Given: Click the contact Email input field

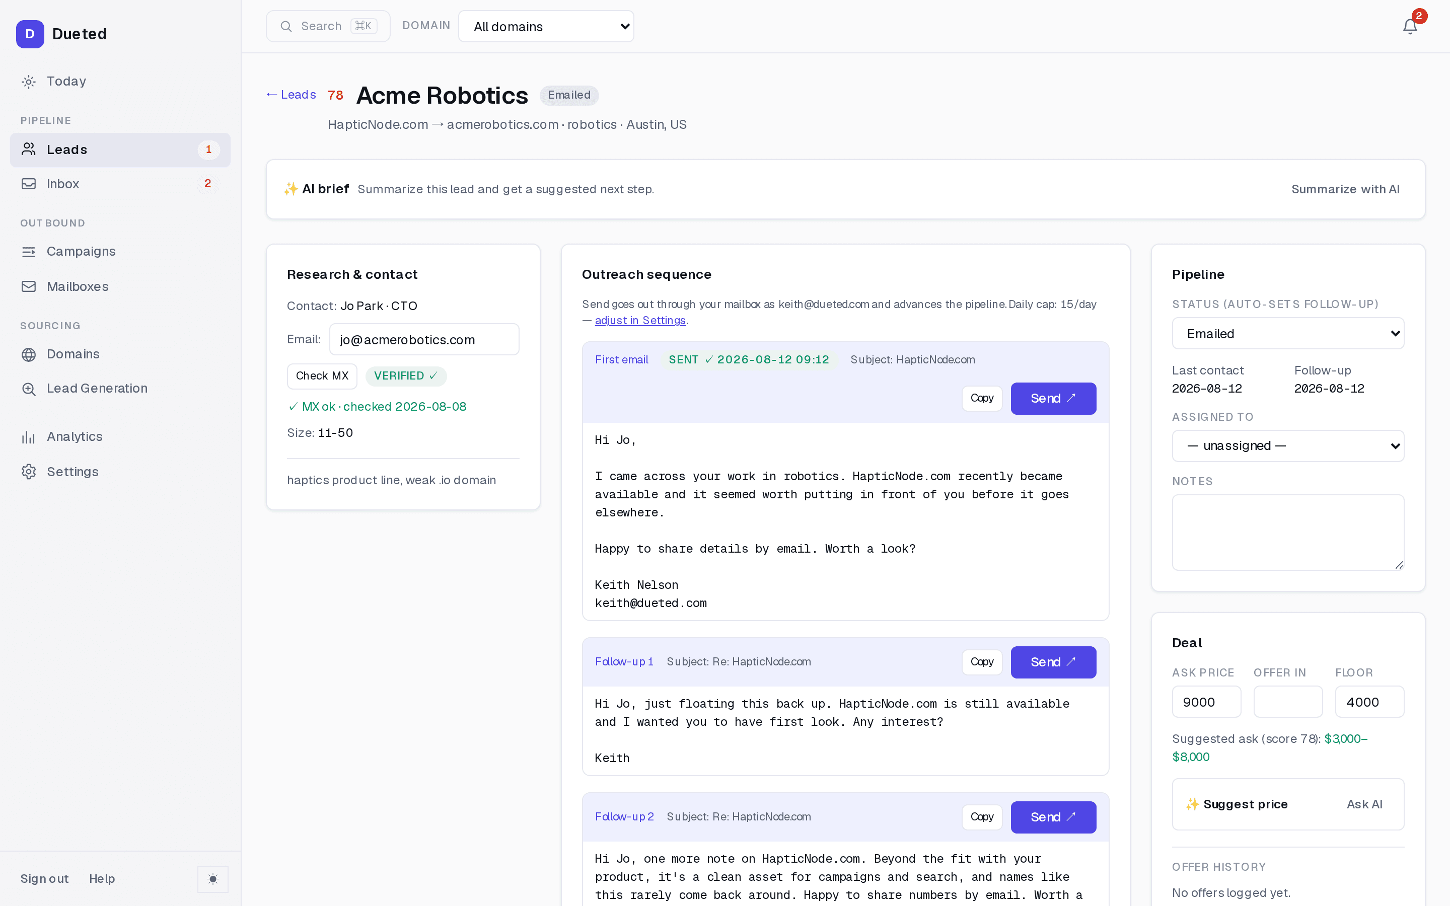Looking at the screenshot, I should point(423,340).
